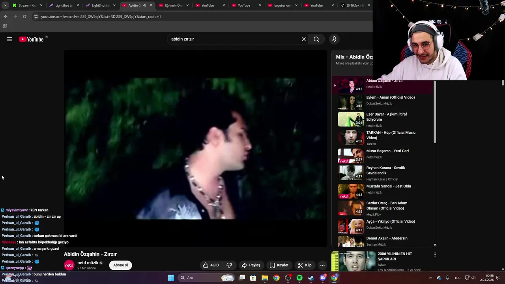Open Windows Start menu
This screenshot has width=505, height=284.
click(171, 278)
